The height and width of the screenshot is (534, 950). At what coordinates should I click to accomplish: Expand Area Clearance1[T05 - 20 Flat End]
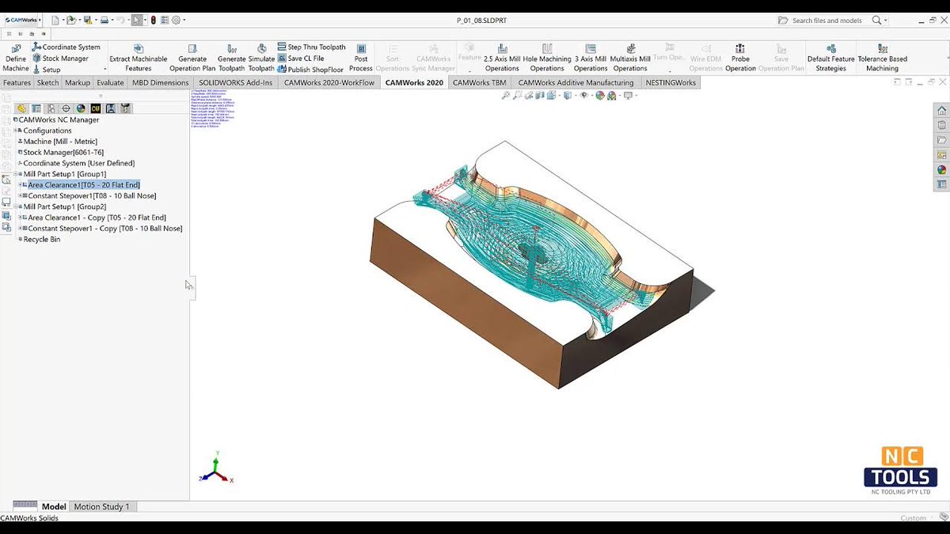pyautogui.click(x=20, y=185)
